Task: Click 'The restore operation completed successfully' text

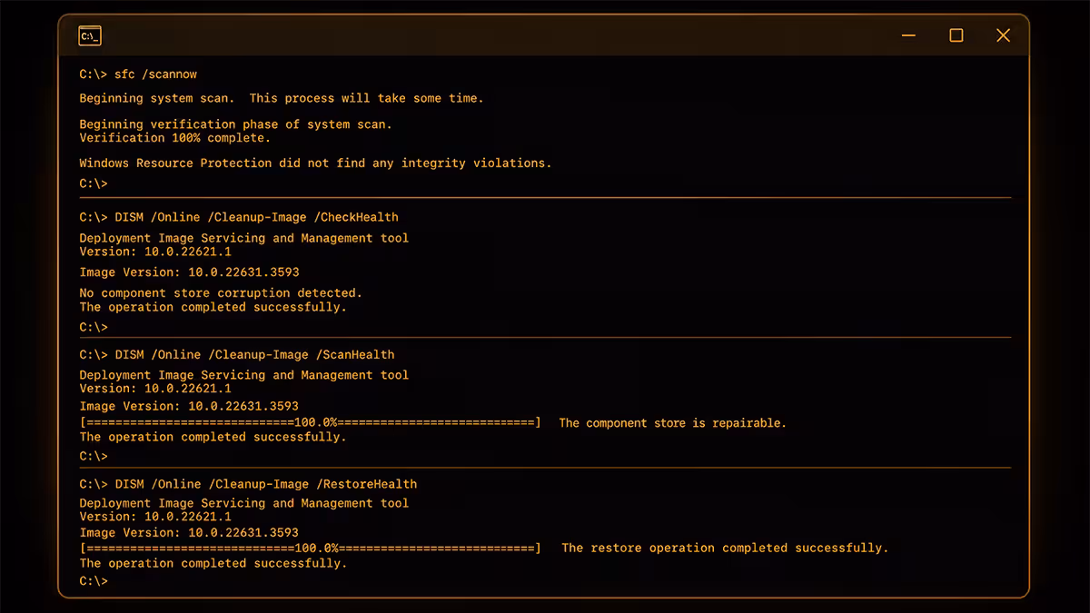Action: [725, 549]
